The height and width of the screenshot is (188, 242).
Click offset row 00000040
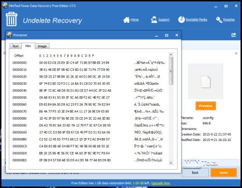point(89,91)
